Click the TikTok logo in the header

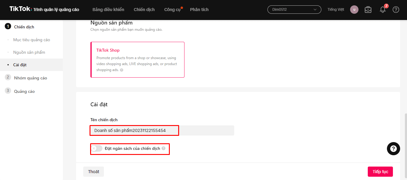click(x=20, y=9)
